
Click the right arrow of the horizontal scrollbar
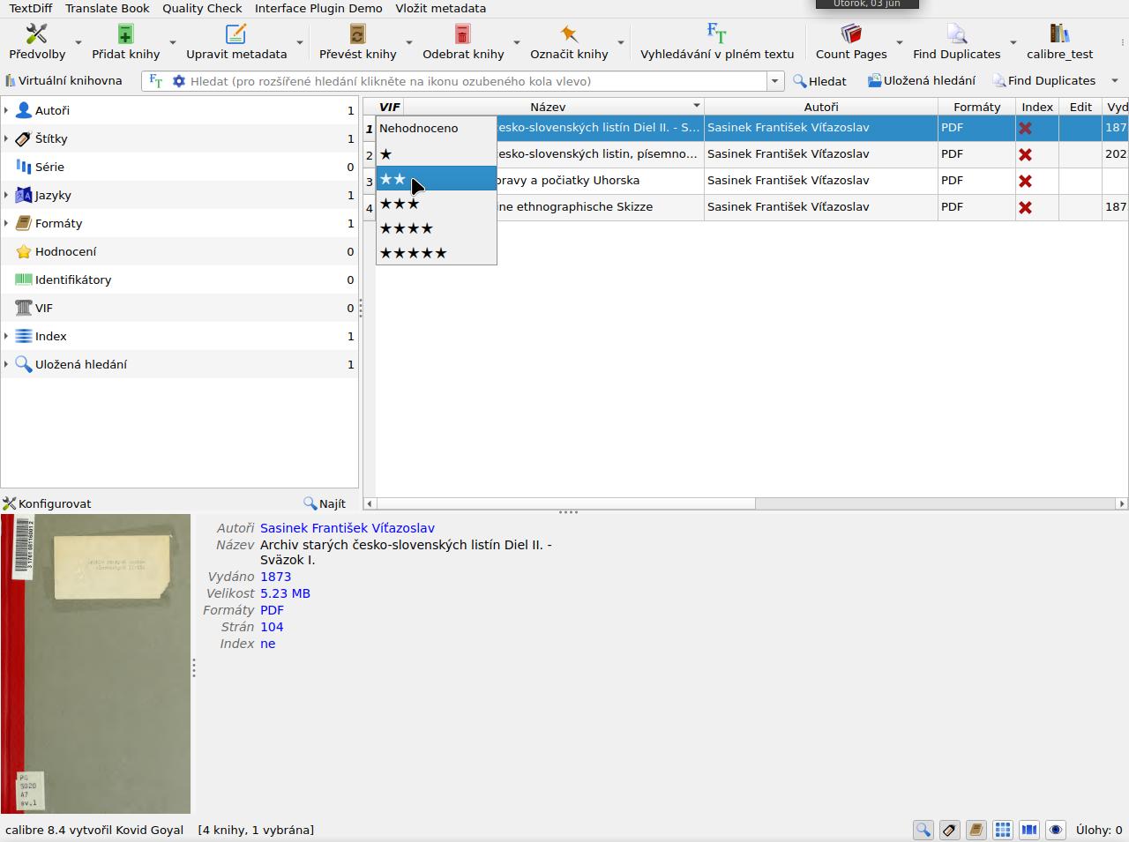(x=1121, y=503)
